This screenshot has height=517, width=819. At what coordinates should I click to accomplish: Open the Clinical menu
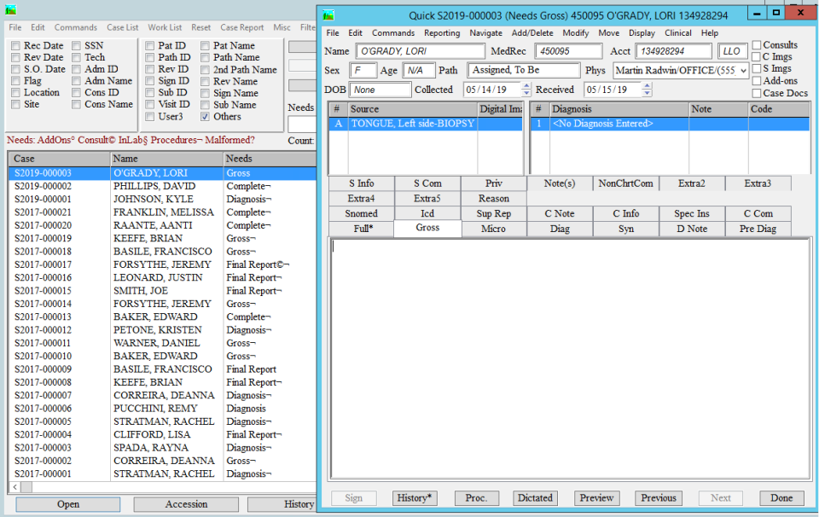click(677, 33)
